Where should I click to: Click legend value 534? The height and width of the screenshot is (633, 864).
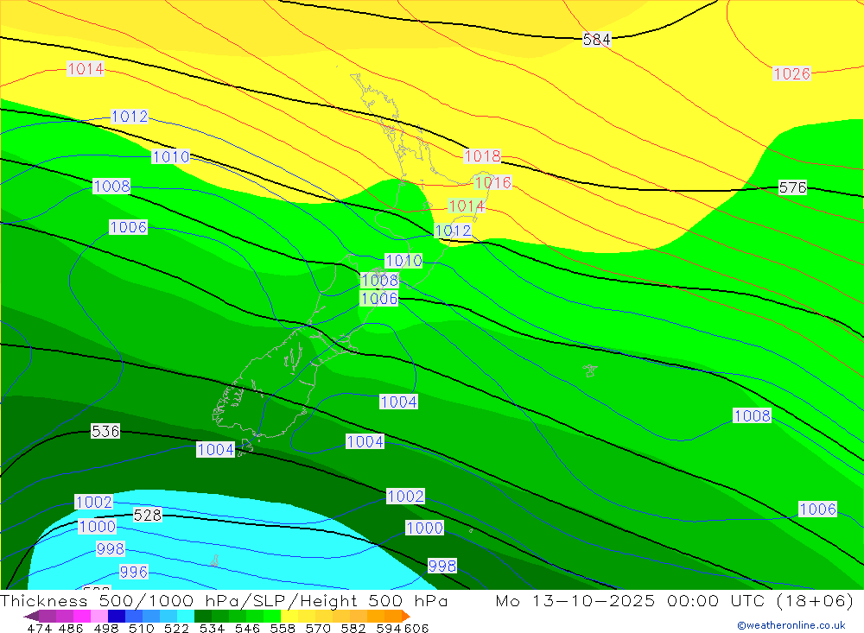point(213,628)
